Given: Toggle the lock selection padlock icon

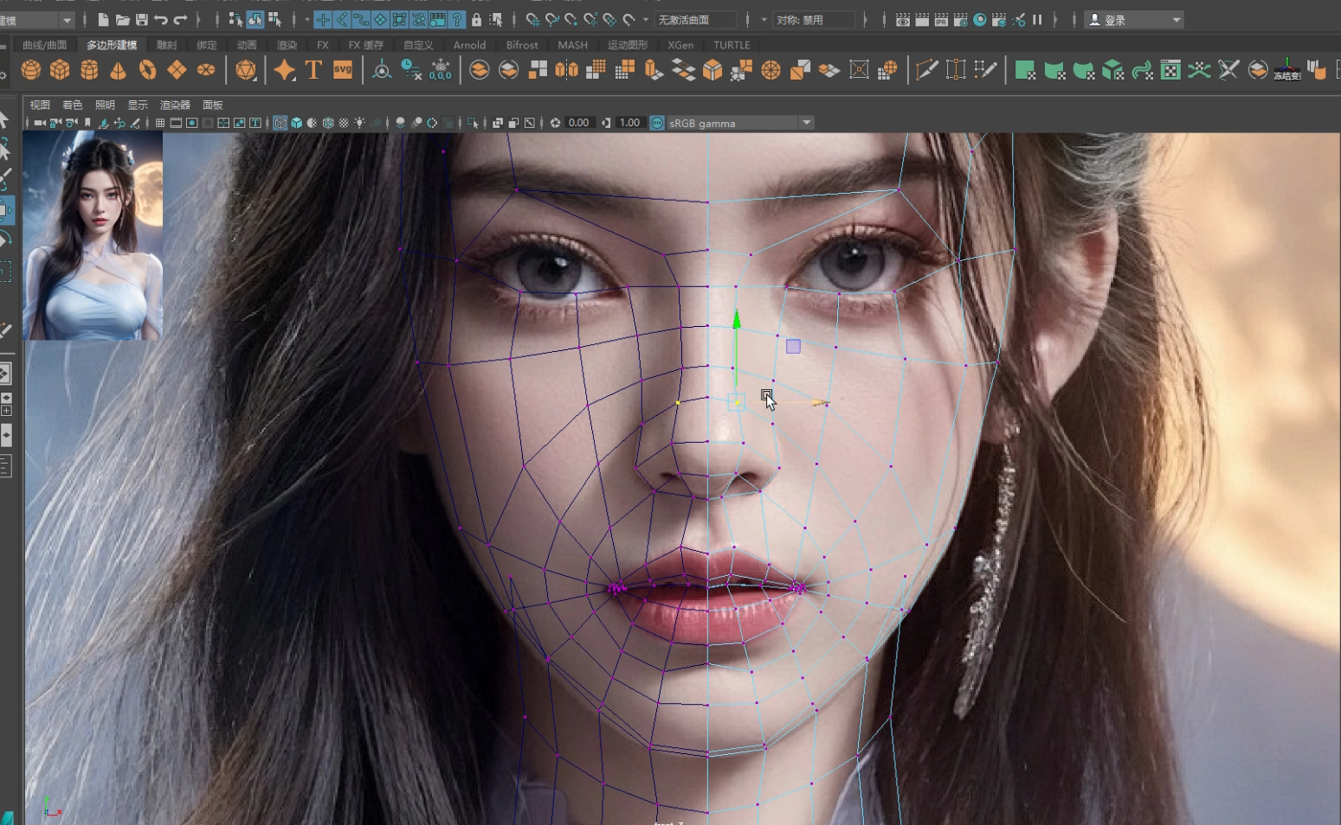Looking at the screenshot, I should click(x=476, y=19).
